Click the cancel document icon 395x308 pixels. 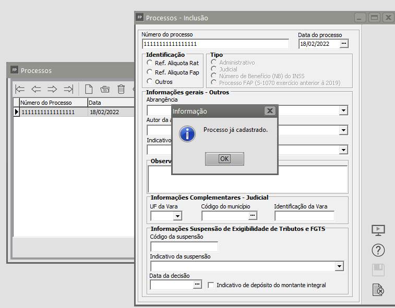pos(378,290)
